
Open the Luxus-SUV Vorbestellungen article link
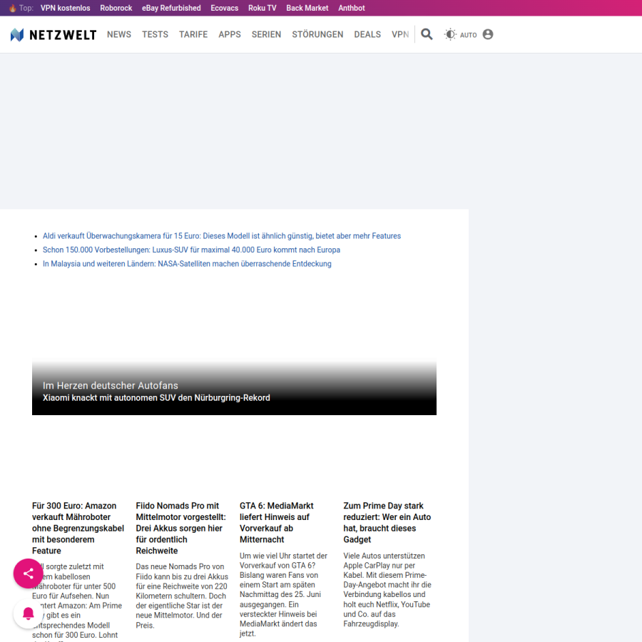pos(191,250)
